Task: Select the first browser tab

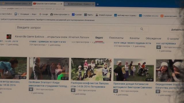Action: click(16, 4)
